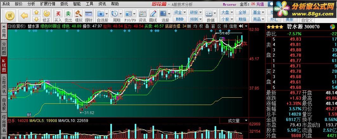Expand the F10/F9 dropdown arrow

tap(134, 14)
